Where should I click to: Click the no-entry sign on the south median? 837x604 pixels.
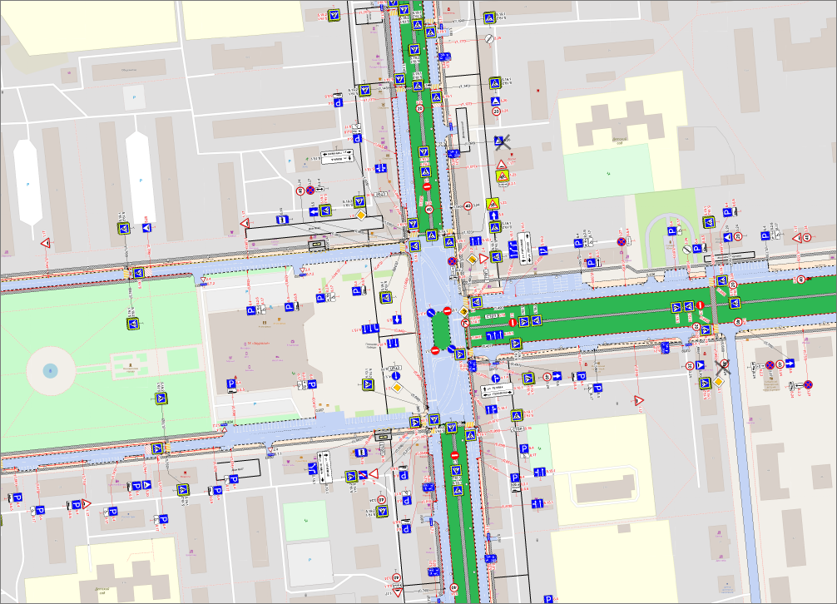pyautogui.click(x=455, y=456)
